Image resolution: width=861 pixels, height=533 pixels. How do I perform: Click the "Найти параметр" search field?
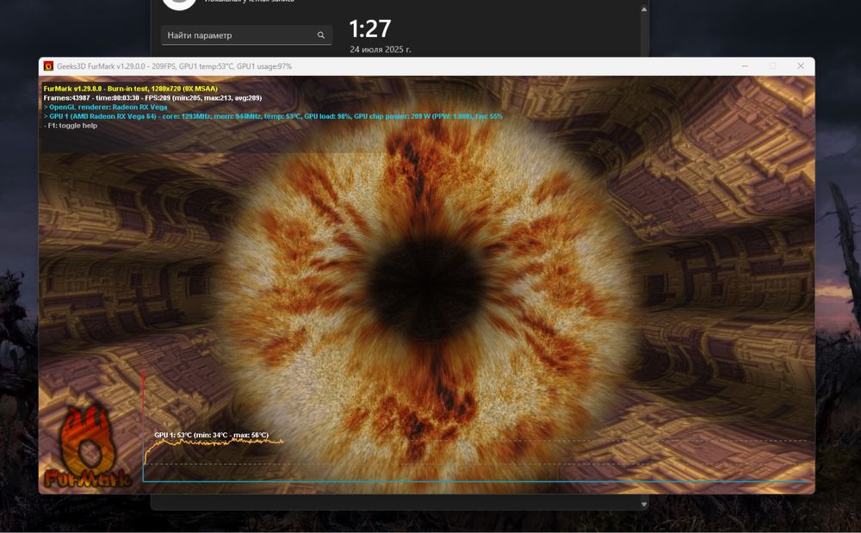[x=246, y=35]
